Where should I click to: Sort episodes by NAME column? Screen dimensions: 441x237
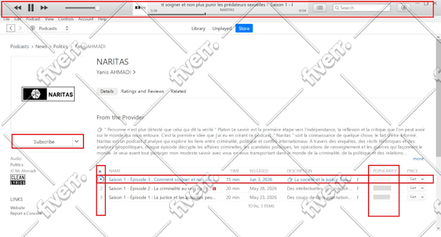pos(115,171)
